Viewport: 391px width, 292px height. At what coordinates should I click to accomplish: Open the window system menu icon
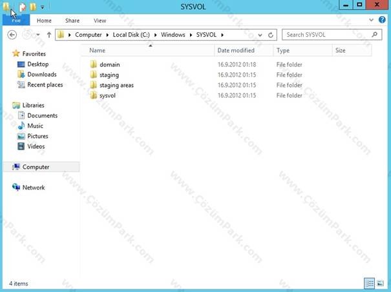pos(6,6)
